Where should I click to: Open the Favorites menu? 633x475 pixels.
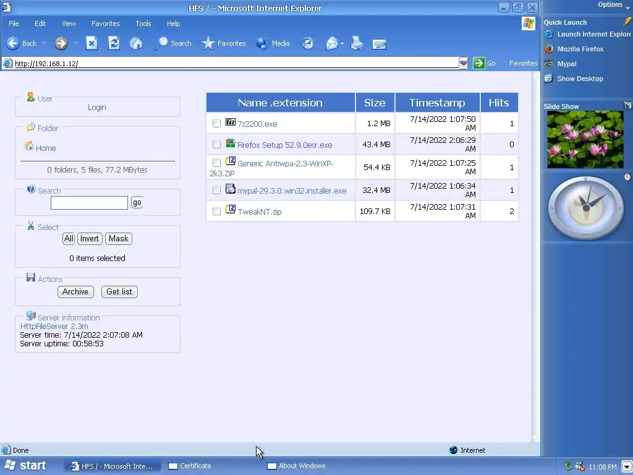click(x=105, y=24)
